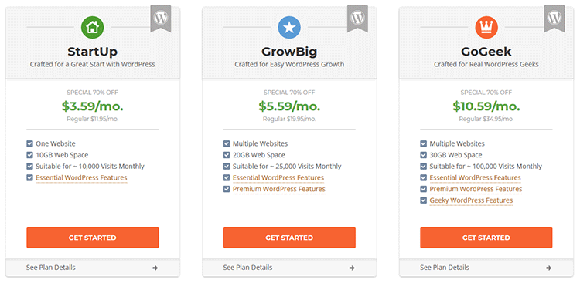Open Essential WordPress Features link in StartUp
The image size is (580, 283).
coord(81,178)
